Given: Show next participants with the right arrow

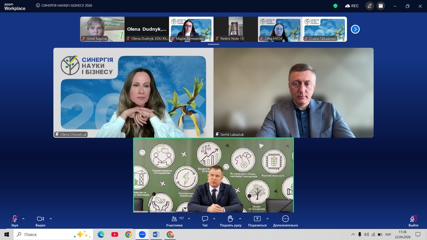Looking at the screenshot, I should coord(355,29).
